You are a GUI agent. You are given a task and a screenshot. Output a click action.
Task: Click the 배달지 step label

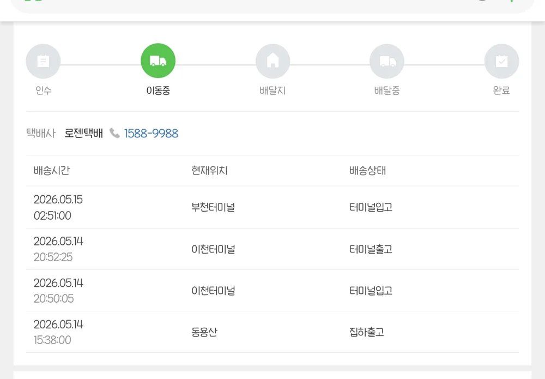point(273,91)
